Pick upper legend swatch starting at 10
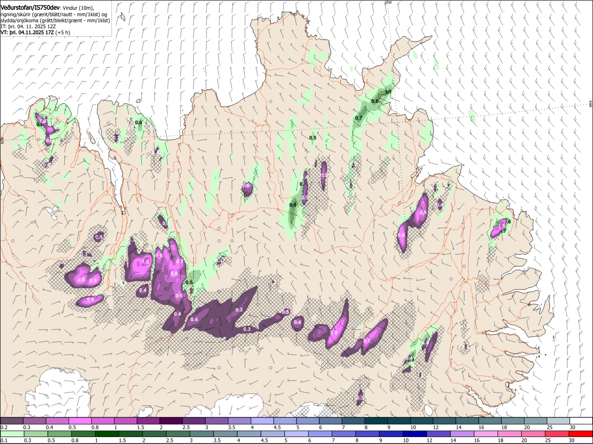The height and width of the screenshot is (444, 593). click(x=422, y=421)
